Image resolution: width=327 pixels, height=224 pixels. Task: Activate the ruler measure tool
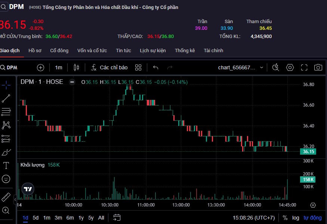(x=6, y=197)
